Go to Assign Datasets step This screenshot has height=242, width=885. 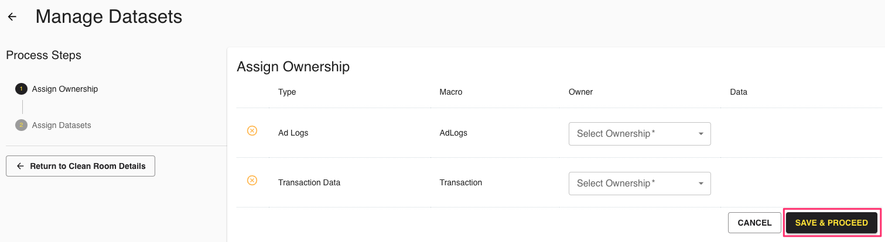[61, 125]
